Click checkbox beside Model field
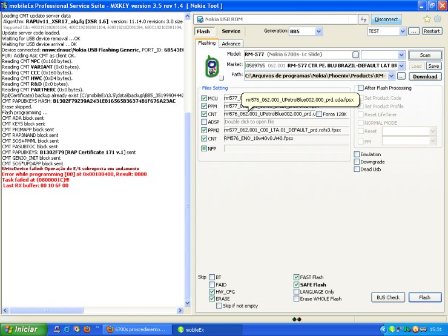This screenshot has width=448, height=336. click(x=355, y=54)
